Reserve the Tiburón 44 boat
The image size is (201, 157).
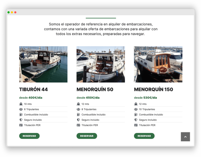pyautogui.click(x=29, y=136)
